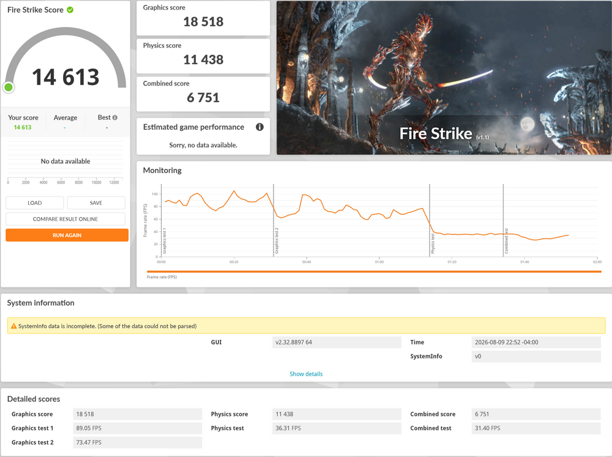Click the orange RUN AGAIN button
The image size is (612, 457).
click(x=67, y=236)
